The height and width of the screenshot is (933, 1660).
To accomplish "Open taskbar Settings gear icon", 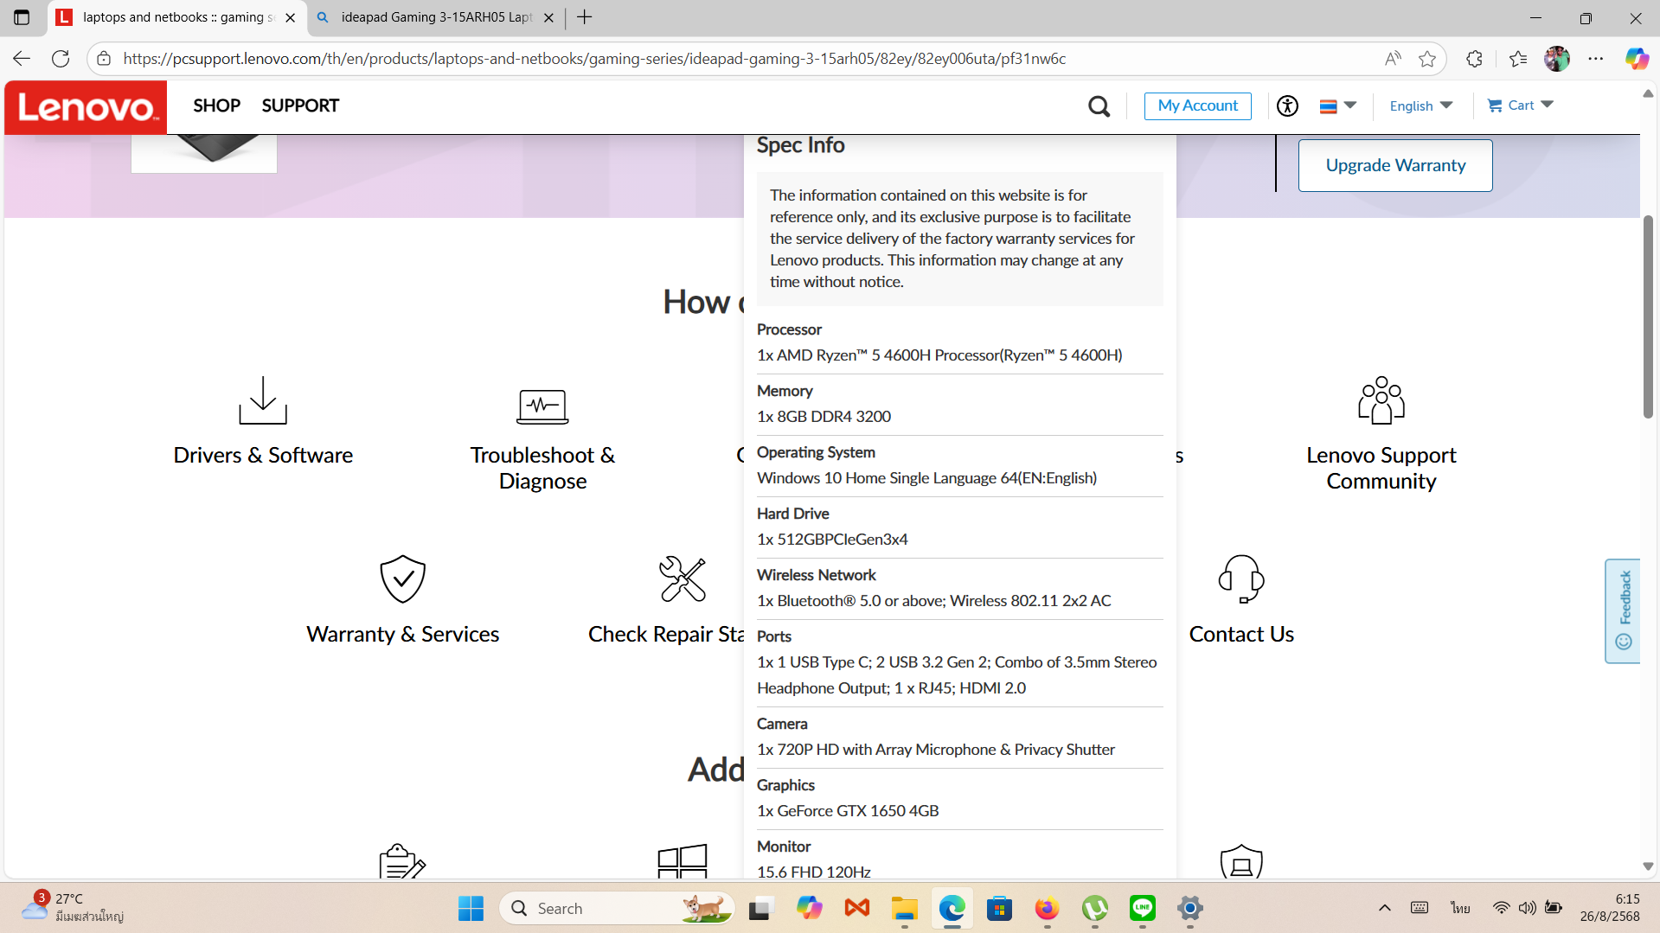I will click(1190, 909).
